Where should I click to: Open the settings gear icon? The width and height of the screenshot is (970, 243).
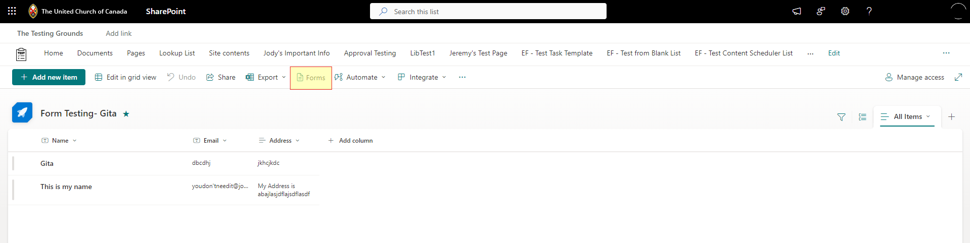(x=845, y=11)
